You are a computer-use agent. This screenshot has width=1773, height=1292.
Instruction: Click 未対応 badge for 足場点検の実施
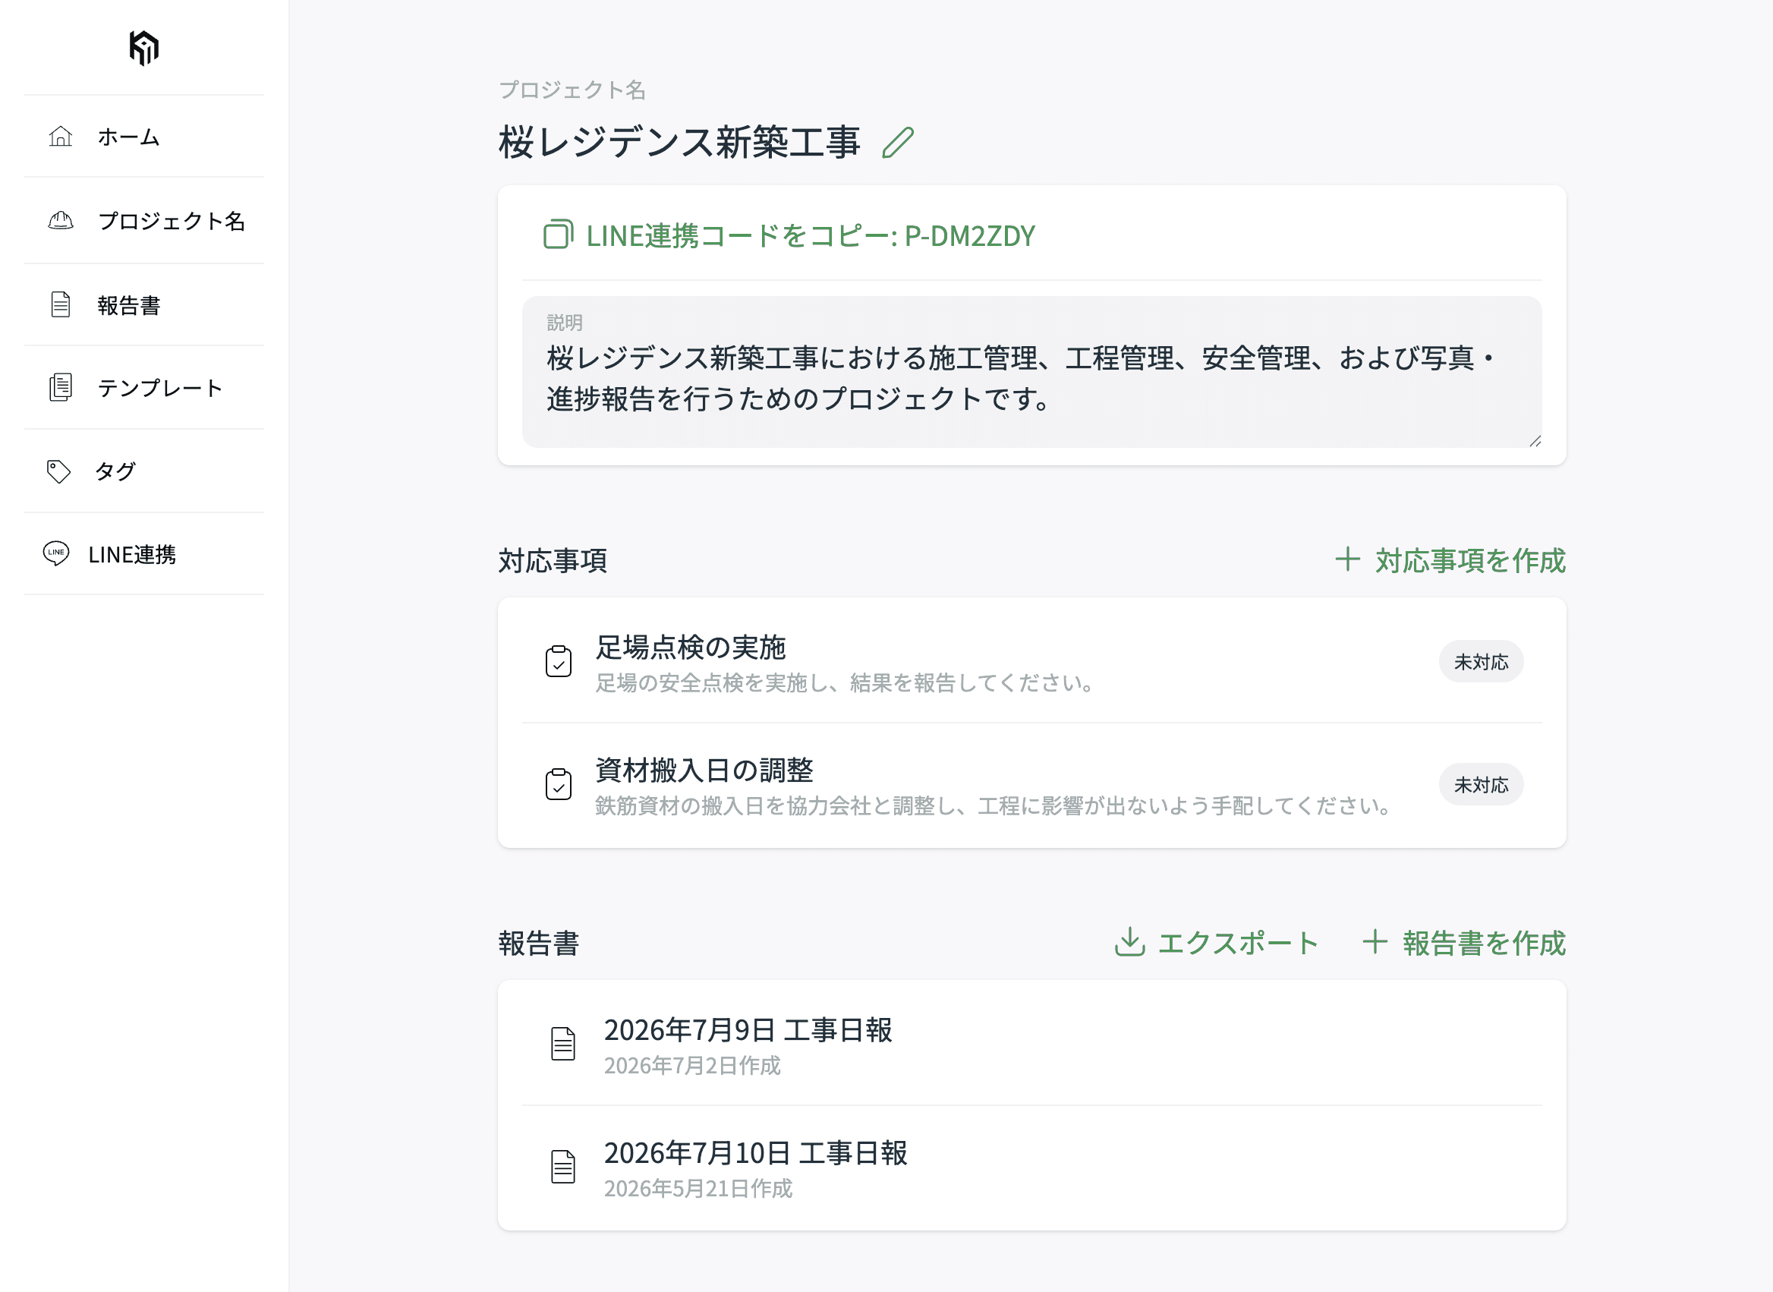click(x=1481, y=662)
